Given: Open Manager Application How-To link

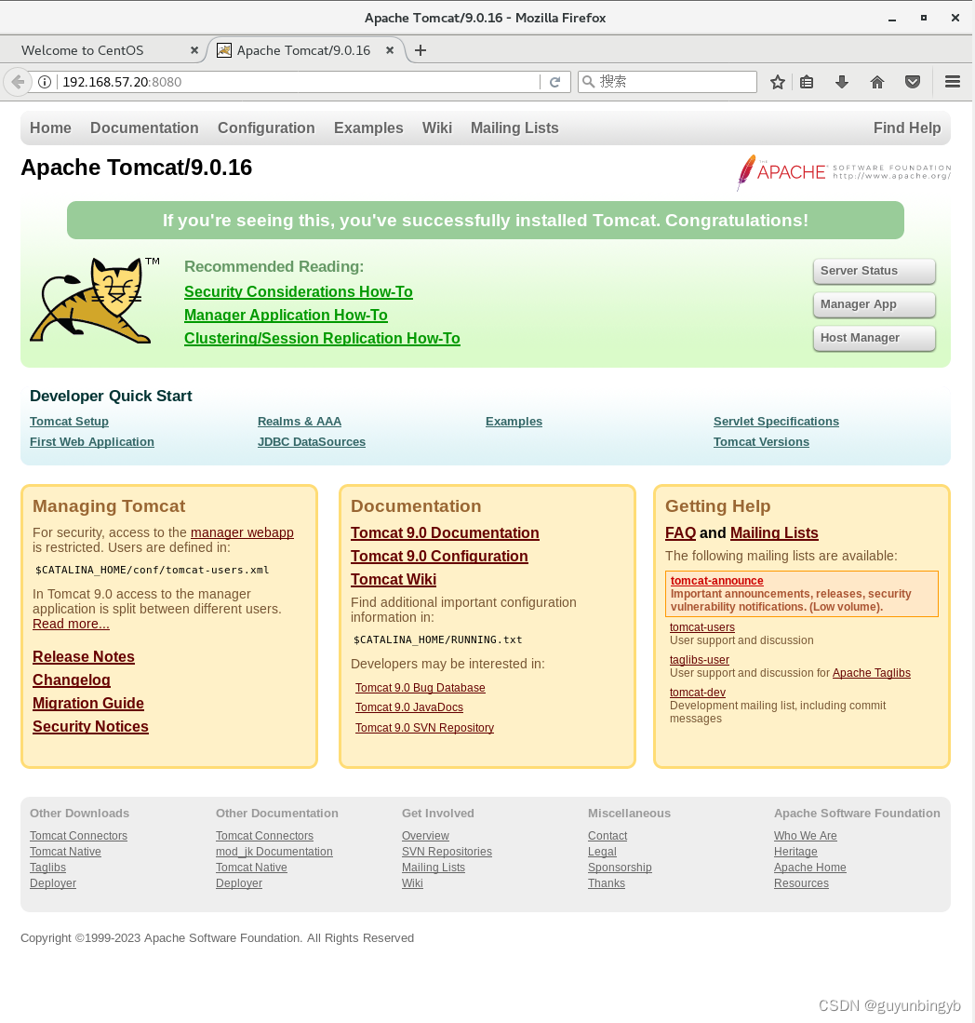Looking at the screenshot, I should (286, 316).
